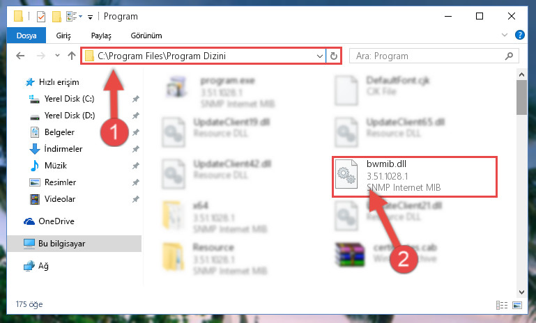The width and height of the screenshot is (536, 323).
Task: Click the Up one level arrow
Action: pyautogui.click(x=72, y=56)
